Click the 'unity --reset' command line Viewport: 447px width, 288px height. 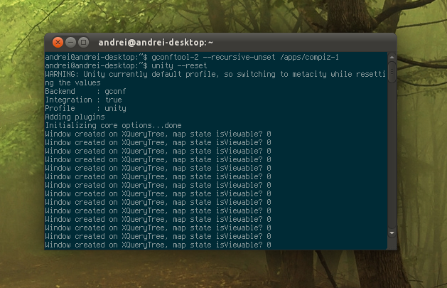pyautogui.click(x=126, y=66)
